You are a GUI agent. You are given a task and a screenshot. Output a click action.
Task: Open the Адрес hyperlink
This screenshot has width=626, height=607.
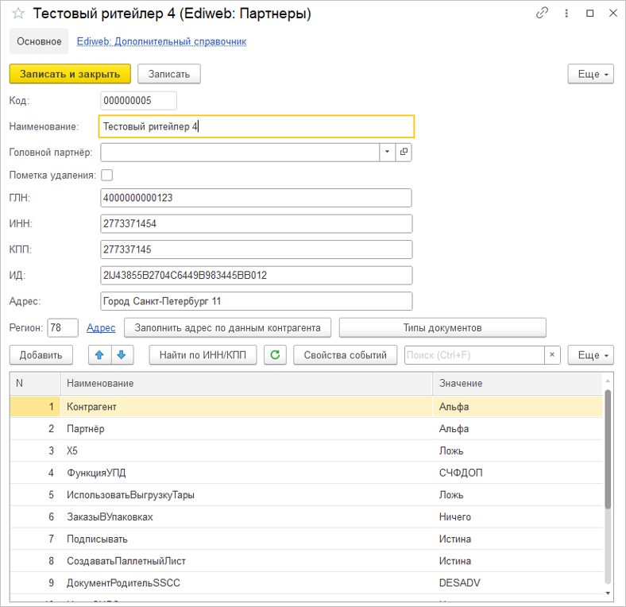click(101, 327)
